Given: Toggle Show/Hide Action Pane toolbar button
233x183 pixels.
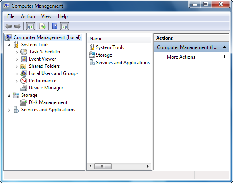Looking at the screenshot, I should coord(65,26).
